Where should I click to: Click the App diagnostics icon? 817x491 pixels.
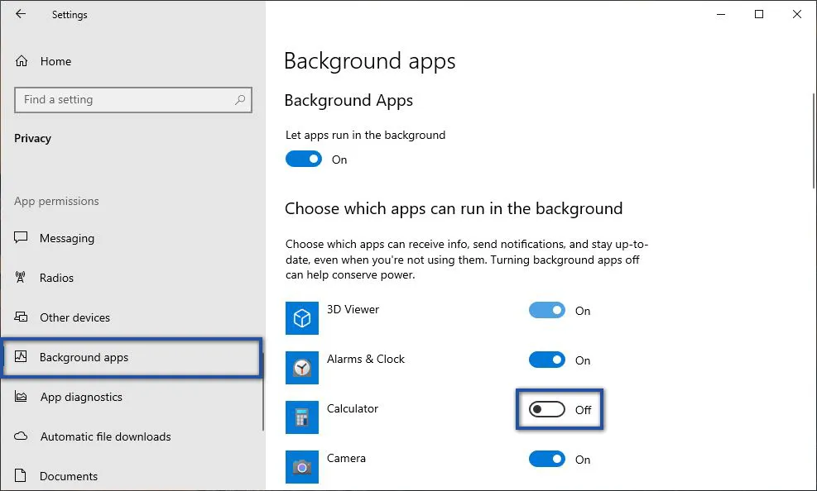22,397
